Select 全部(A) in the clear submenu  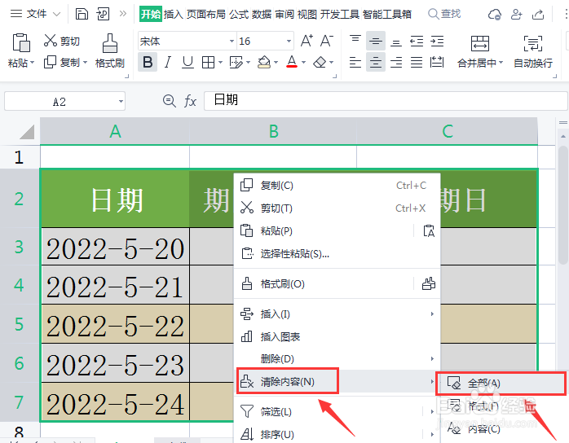tap(501, 383)
